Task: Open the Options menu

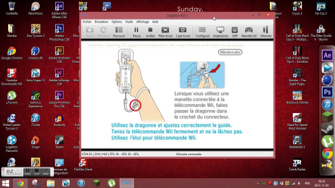Action: click(x=117, y=22)
